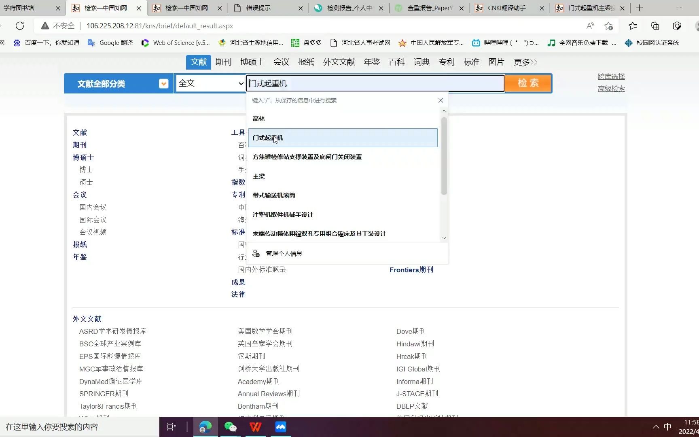
Task: Open WPS from the taskbar
Action: 255,427
